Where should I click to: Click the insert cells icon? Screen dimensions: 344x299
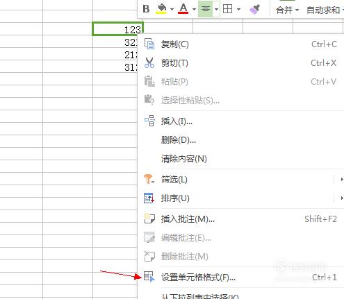click(x=149, y=121)
